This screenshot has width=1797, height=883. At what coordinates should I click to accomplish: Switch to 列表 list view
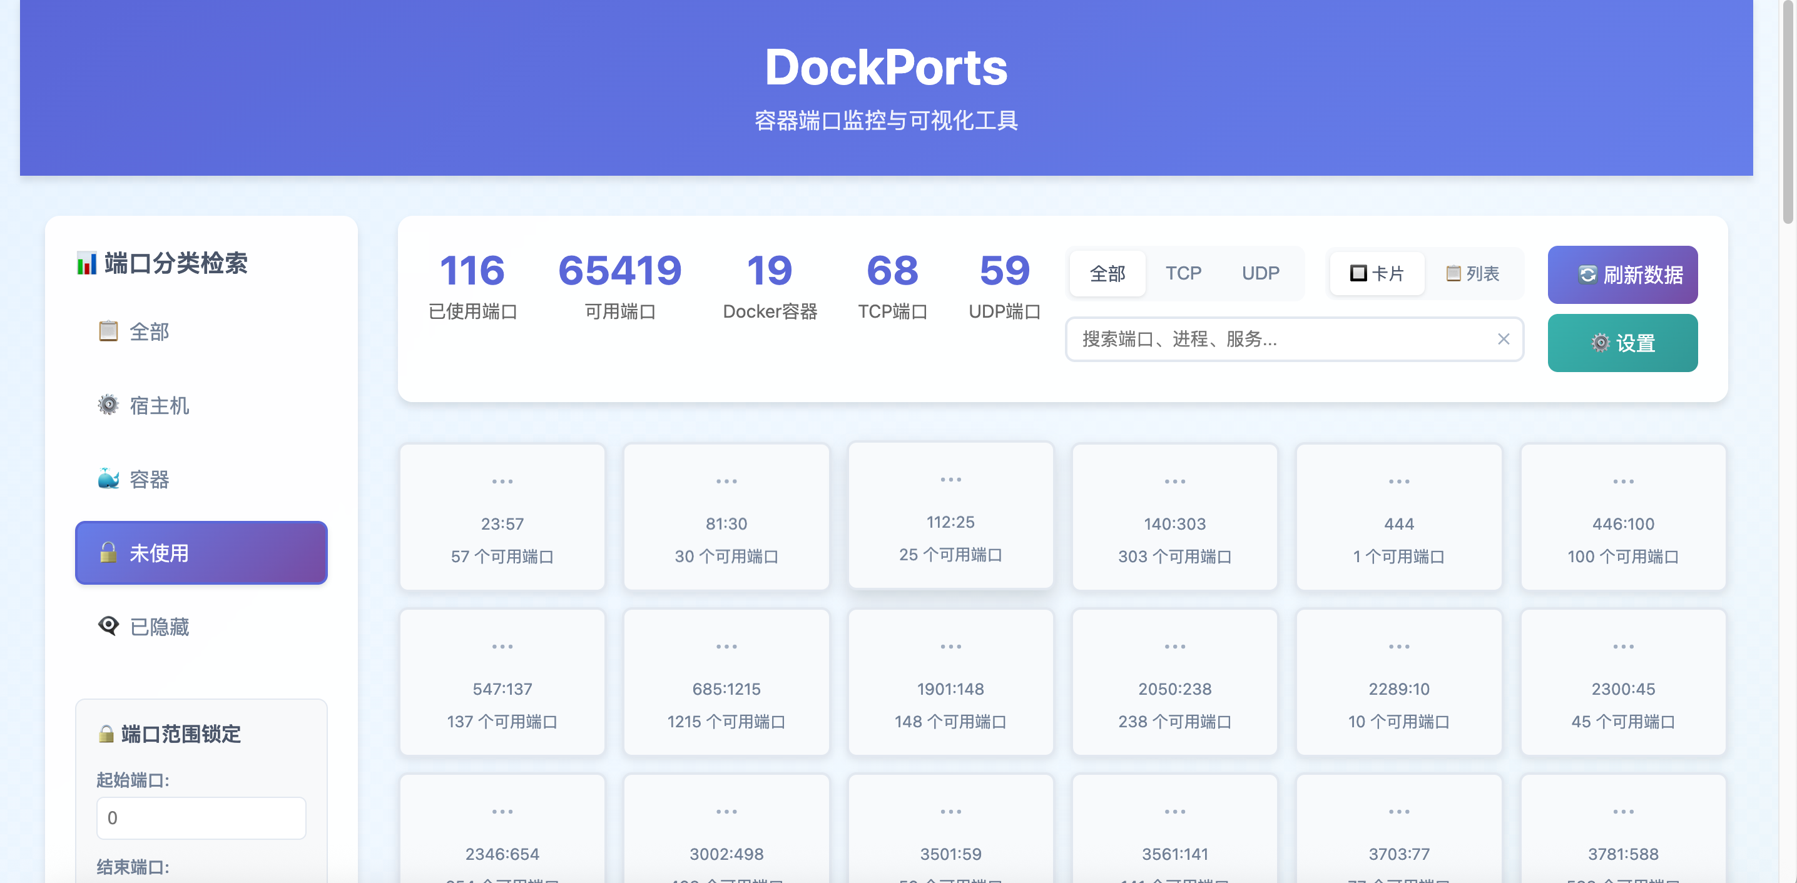click(1473, 273)
